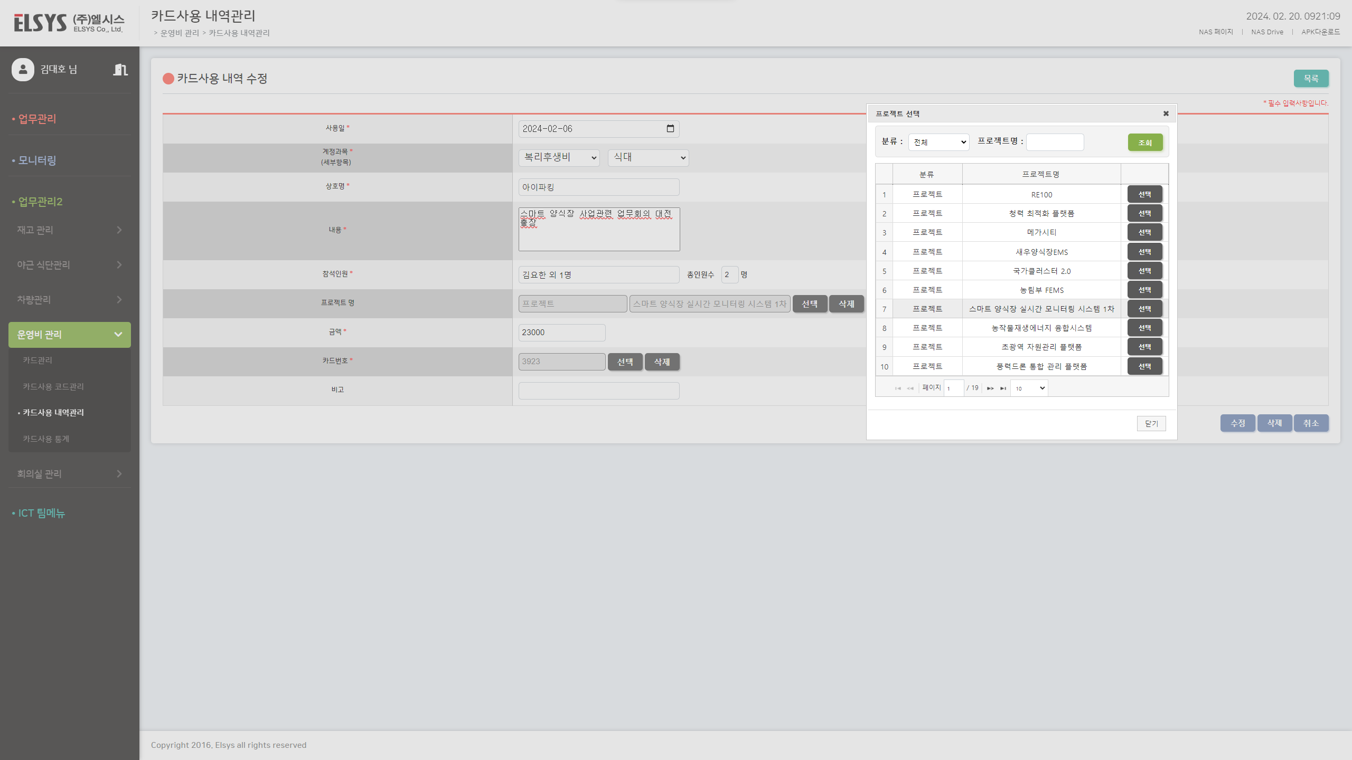The height and width of the screenshot is (760, 1352).
Task: Select the 풍력드론 통합 관리 플랫폼 project
Action: tap(1144, 366)
